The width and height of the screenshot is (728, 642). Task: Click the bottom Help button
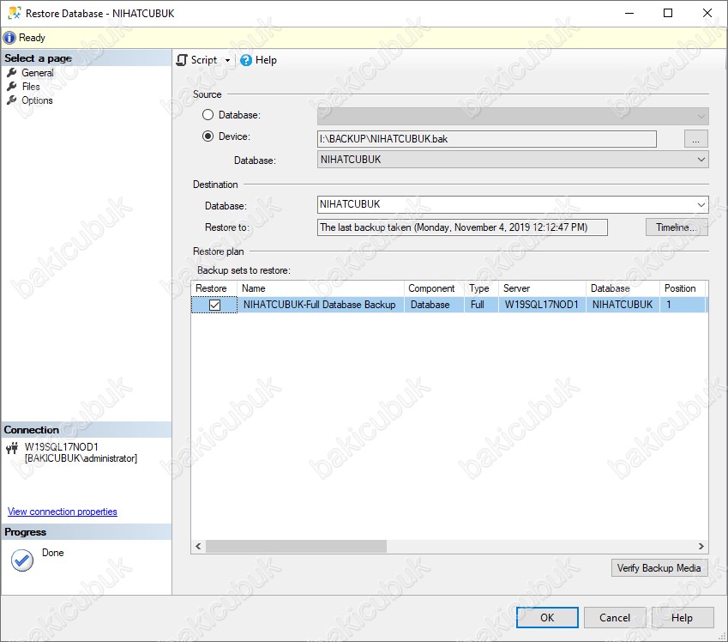point(682,618)
